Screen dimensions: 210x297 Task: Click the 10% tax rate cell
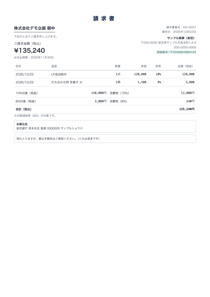158,74
